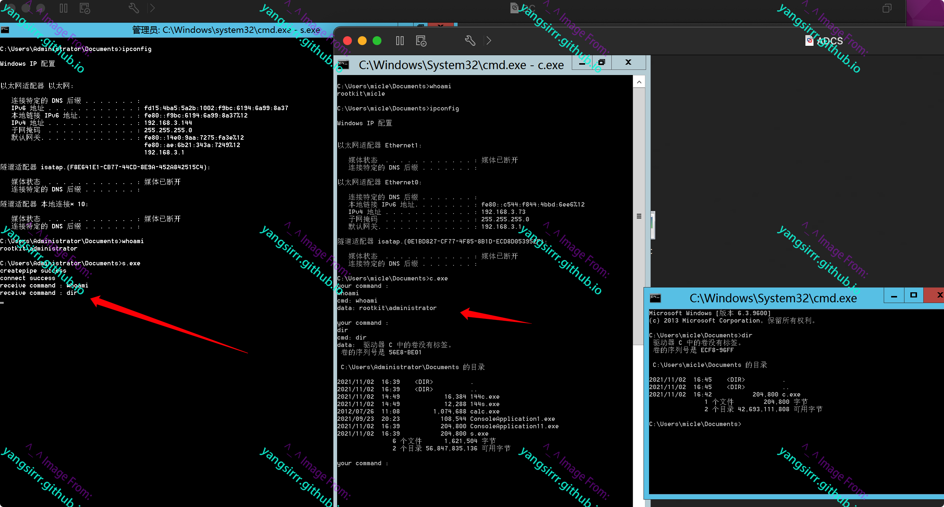The height and width of the screenshot is (507, 944).
Task: Click scrollbar thumb in c.exe window
Action: 639,216
